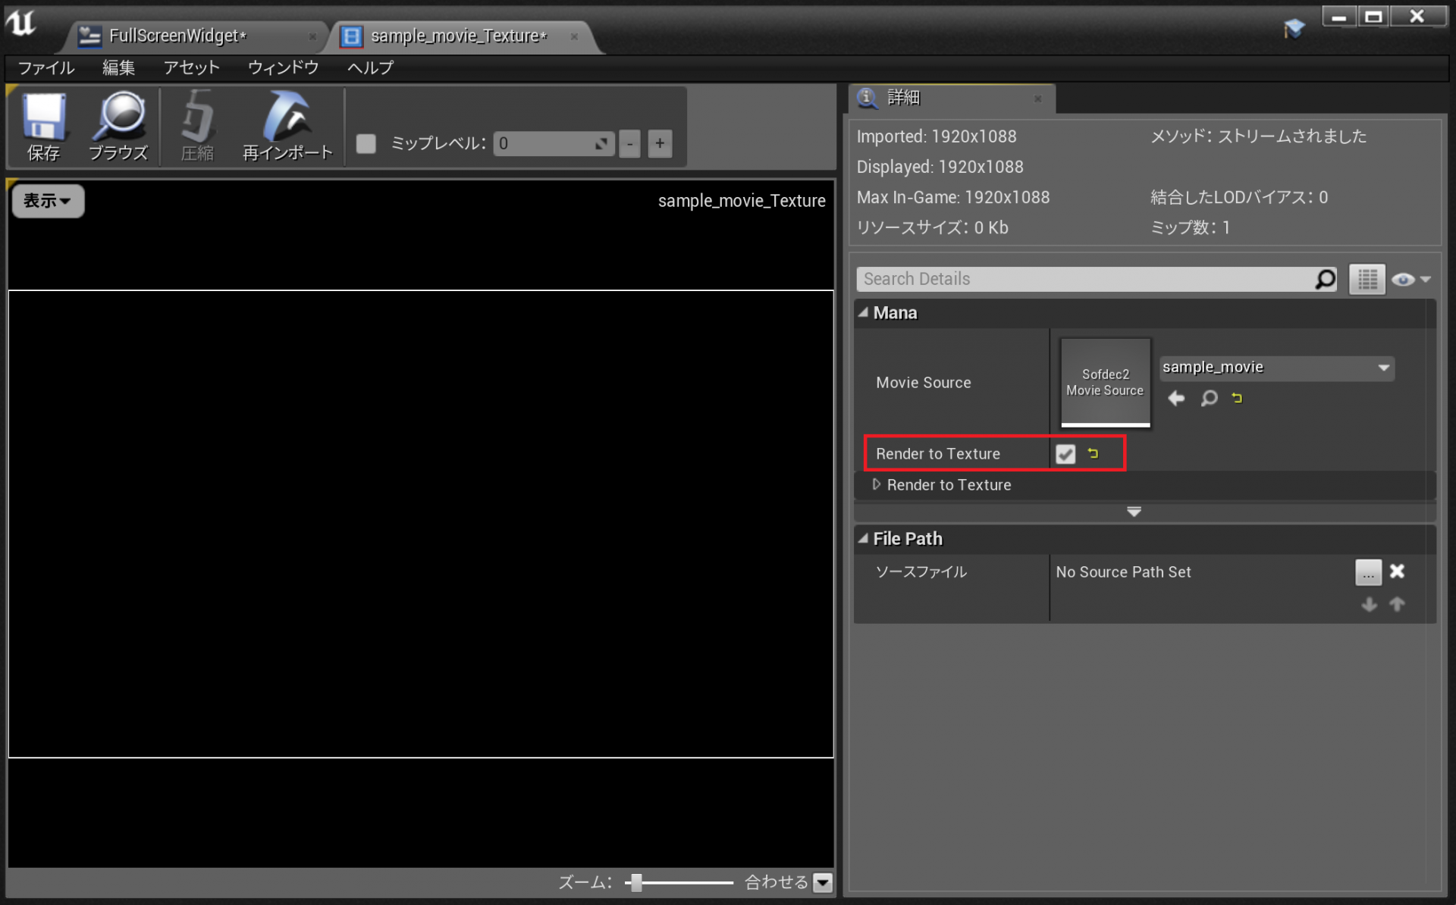Close the sample_movie_Texture tab
This screenshot has height=905, width=1456.
point(574,36)
